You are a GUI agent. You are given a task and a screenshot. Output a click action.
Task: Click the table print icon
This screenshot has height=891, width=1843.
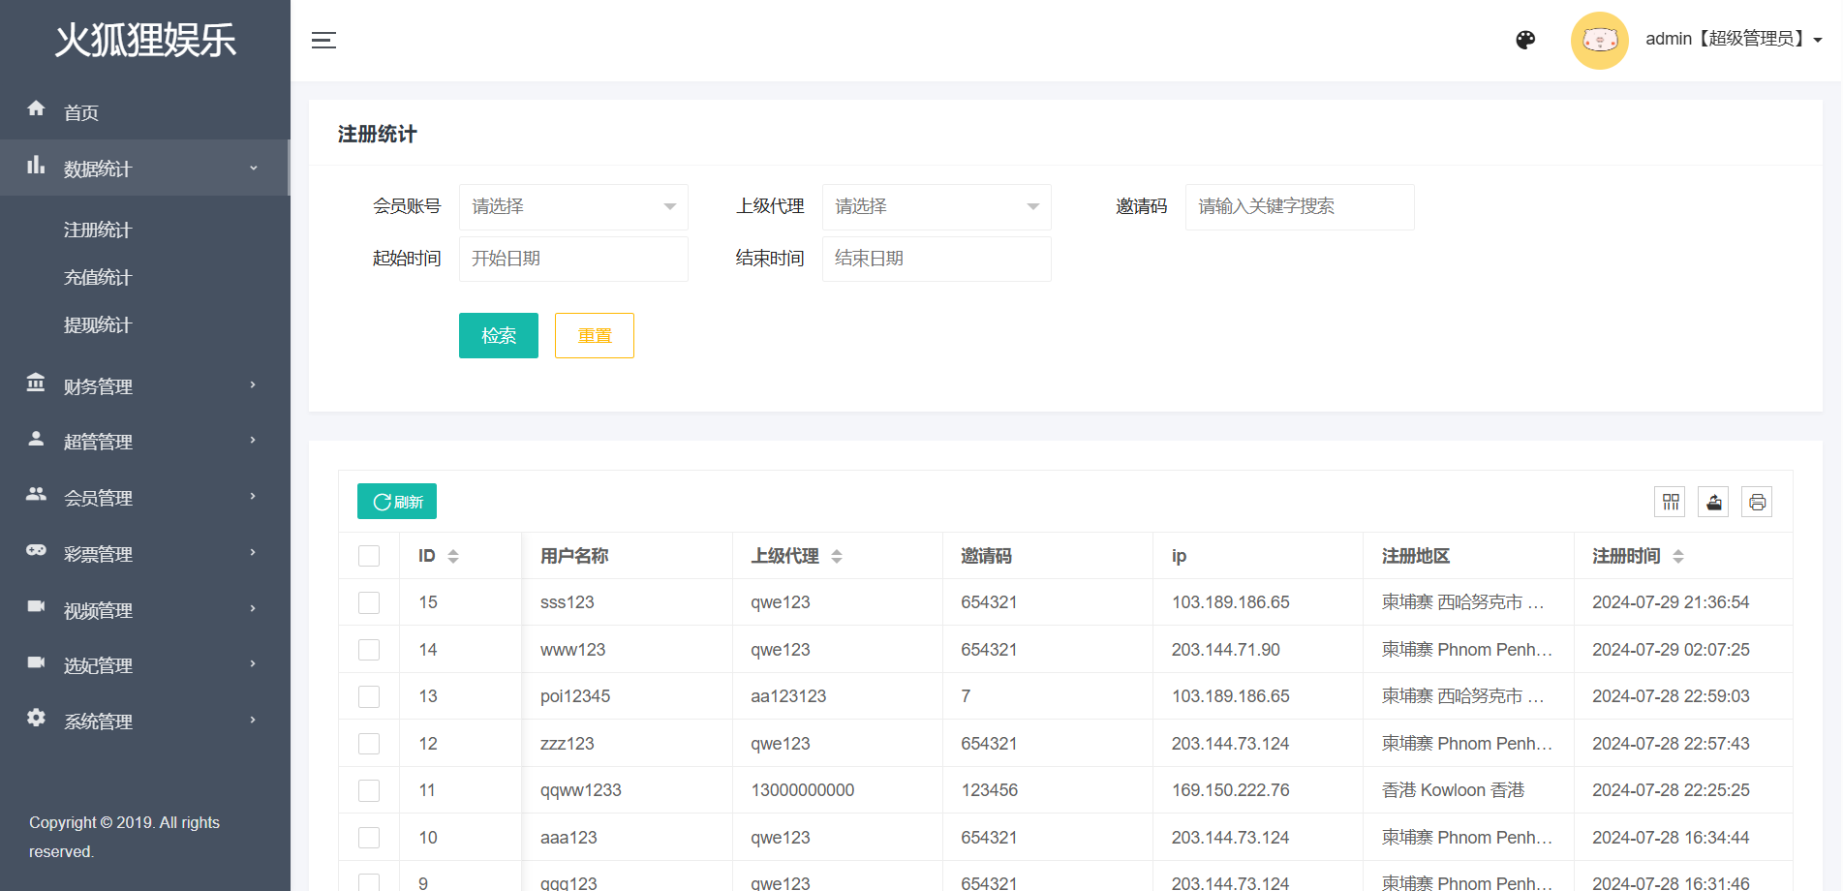(x=1757, y=502)
